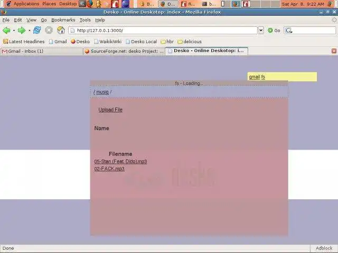Open the Edit menu
The image size is (338, 253).
pyautogui.click(x=17, y=20)
